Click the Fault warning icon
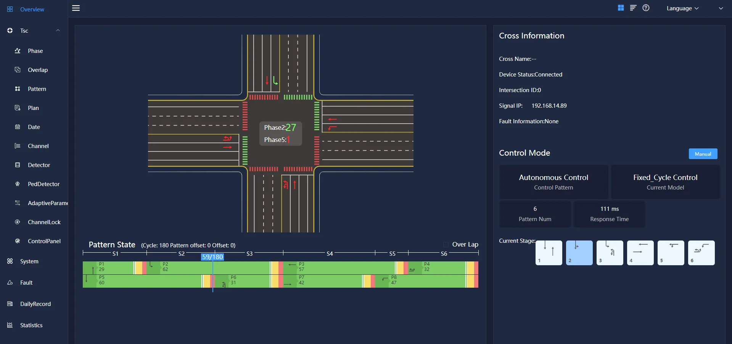 coord(10,283)
